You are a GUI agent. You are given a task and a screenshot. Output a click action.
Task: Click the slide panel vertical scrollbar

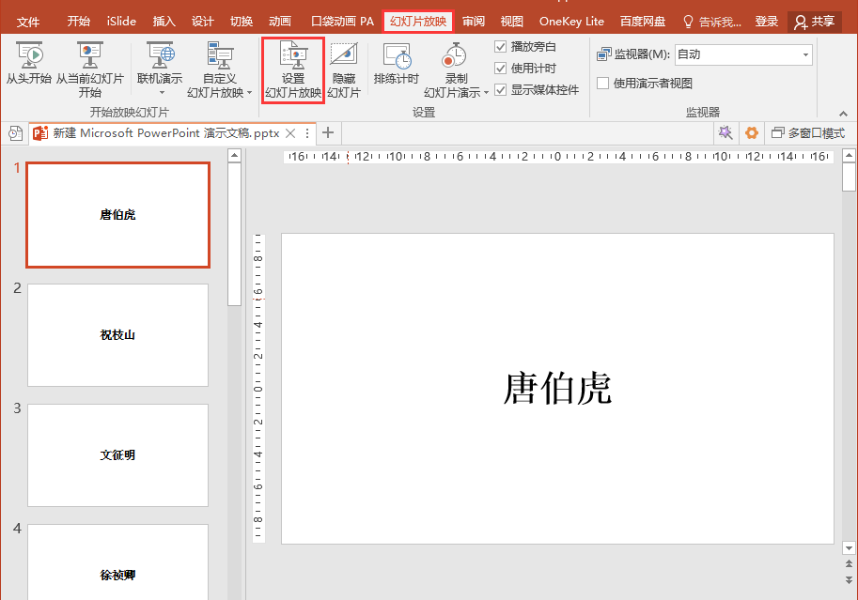click(234, 235)
